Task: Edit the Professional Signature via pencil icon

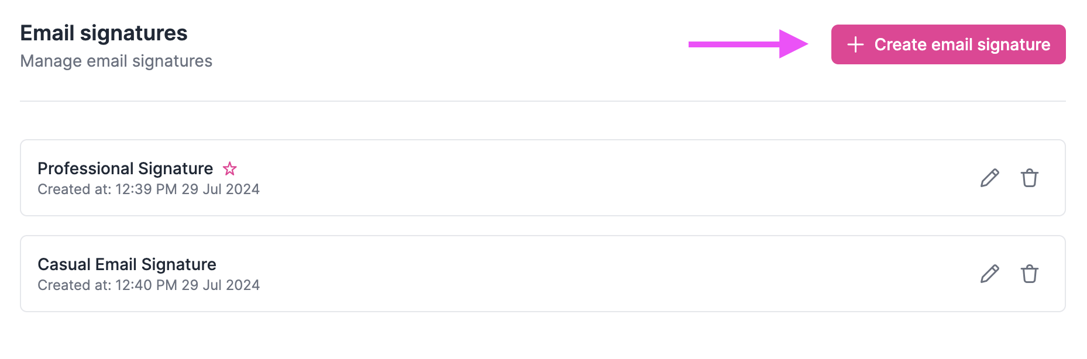Action: click(x=989, y=178)
